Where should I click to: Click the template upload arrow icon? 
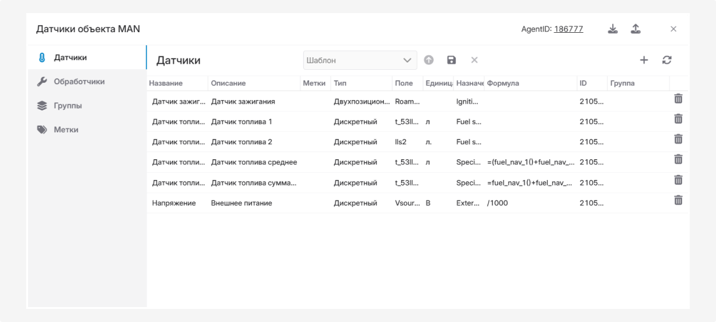(x=428, y=60)
